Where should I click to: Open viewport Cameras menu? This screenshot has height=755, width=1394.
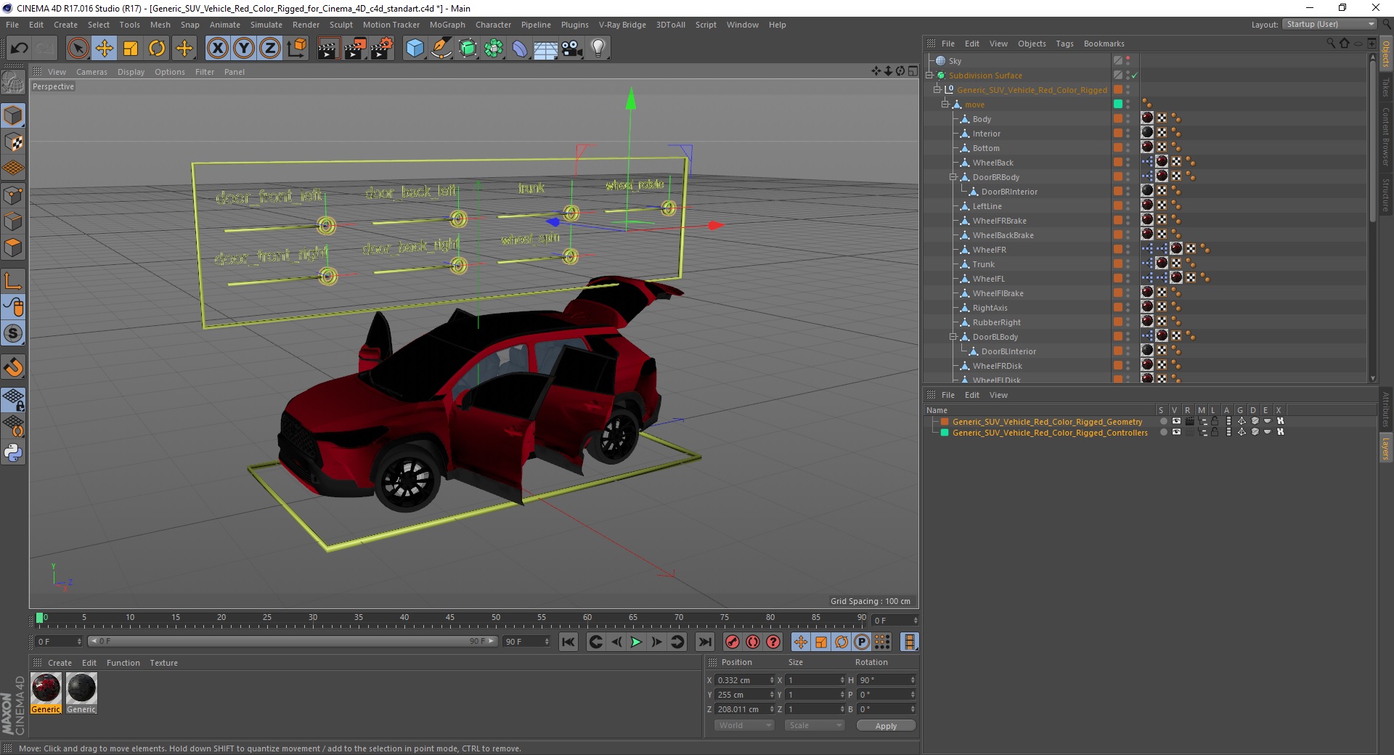pos(91,72)
